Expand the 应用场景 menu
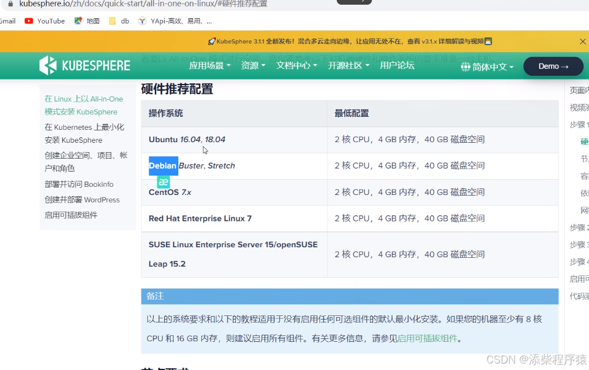The height and width of the screenshot is (370, 589). click(209, 65)
